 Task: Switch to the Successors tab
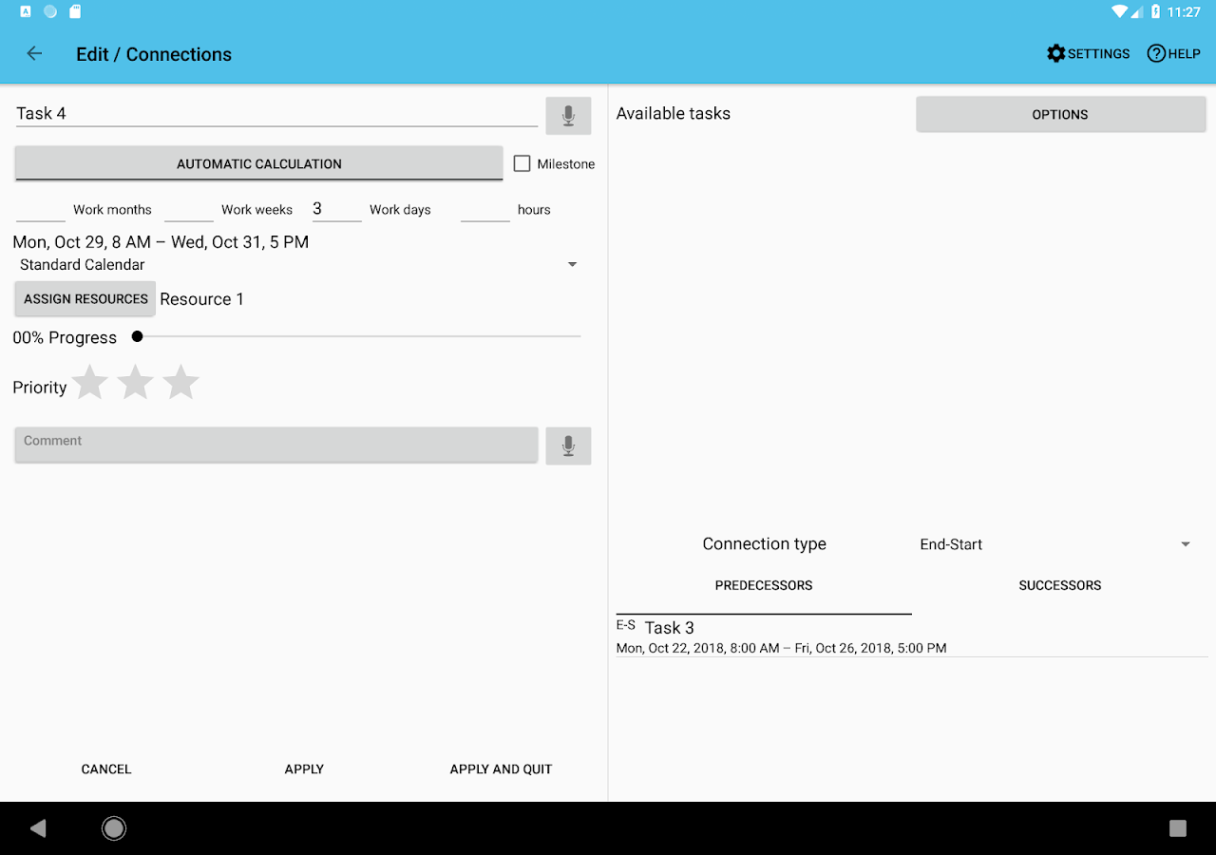(1059, 585)
